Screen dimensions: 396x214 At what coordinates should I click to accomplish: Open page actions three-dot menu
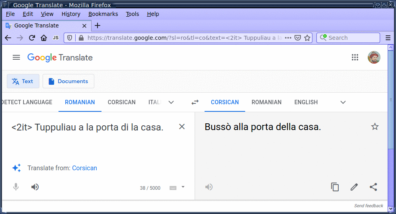click(x=288, y=38)
